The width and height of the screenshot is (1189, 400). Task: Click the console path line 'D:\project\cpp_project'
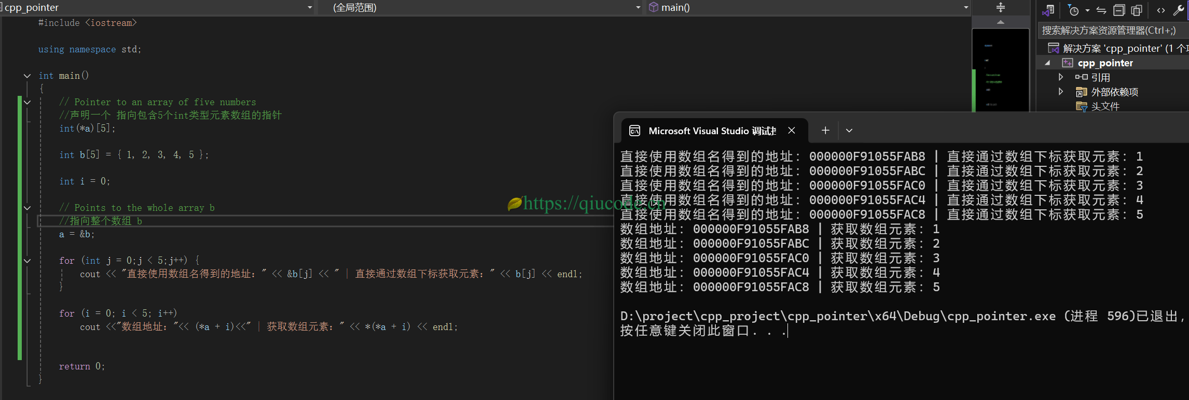click(903, 316)
